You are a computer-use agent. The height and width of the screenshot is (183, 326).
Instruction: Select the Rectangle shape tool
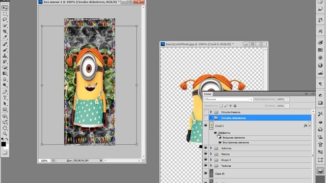pyautogui.click(x=5, y=109)
